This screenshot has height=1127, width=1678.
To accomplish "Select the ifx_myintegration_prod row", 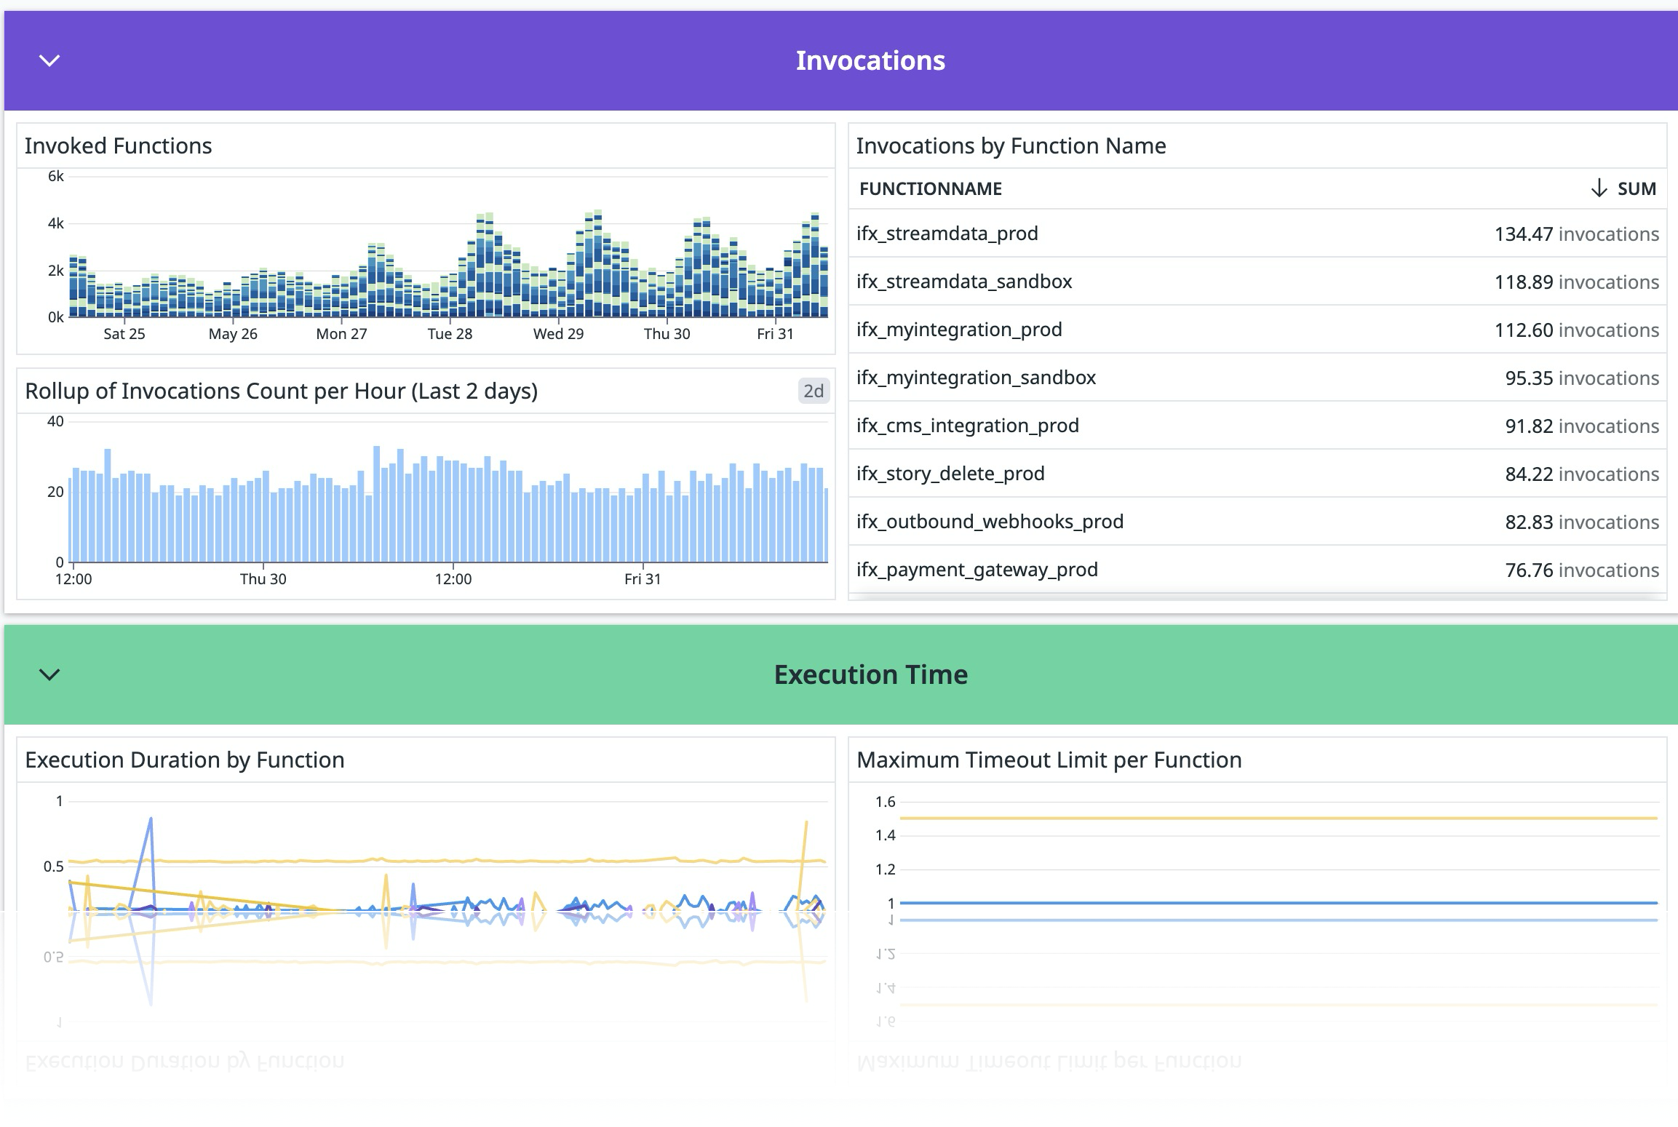I will (1257, 330).
